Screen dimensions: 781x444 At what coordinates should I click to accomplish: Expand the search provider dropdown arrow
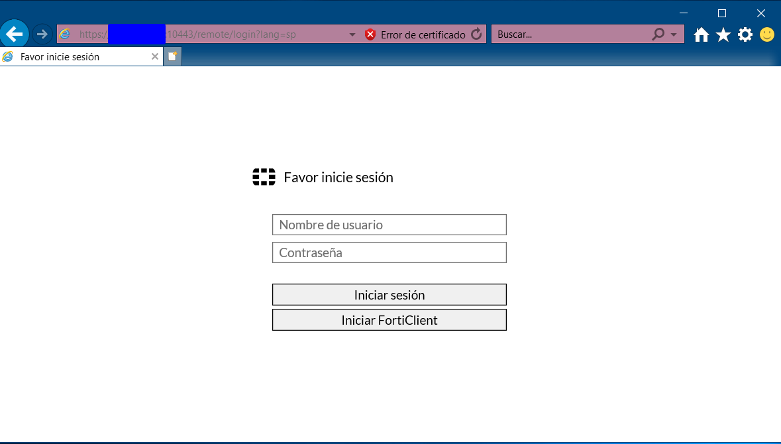click(x=674, y=34)
